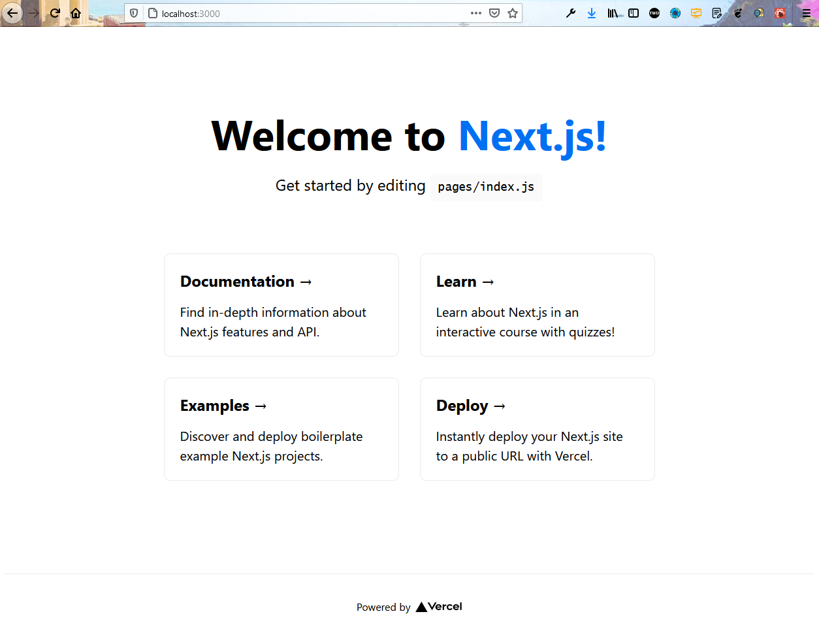Reload the localhost page
The width and height of the screenshot is (819, 631).
pyautogui.click(x=55, y=13)
